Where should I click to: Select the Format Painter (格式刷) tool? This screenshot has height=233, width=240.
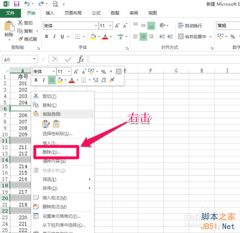tap(27, 39)
